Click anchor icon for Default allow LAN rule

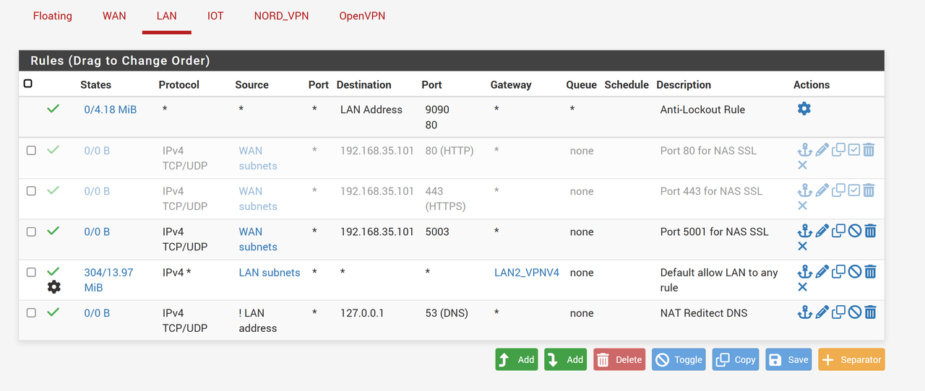[x=804, y=272]
